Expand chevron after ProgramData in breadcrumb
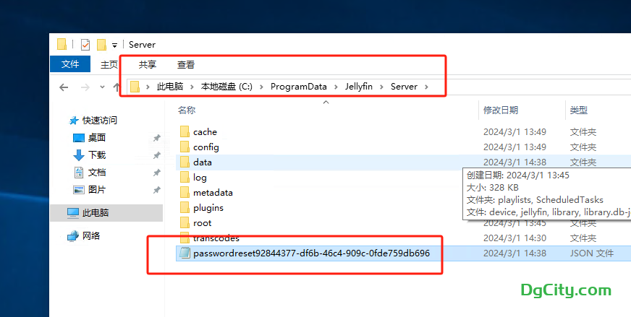Image resolution: width=631 pixels, height=317 pixels. [336, 87]
